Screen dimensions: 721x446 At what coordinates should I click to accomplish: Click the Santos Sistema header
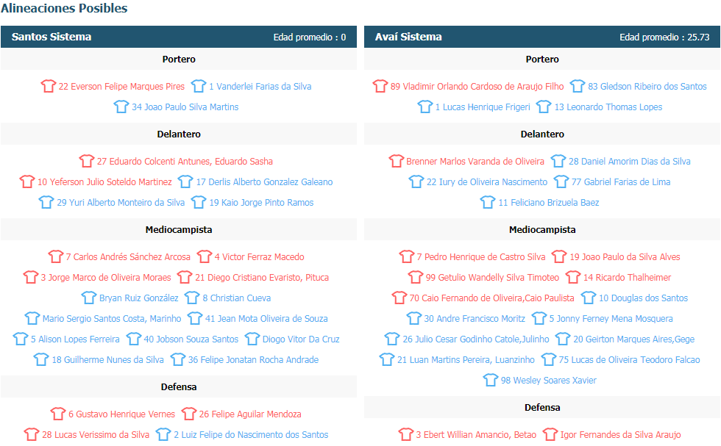coord(51,37)
